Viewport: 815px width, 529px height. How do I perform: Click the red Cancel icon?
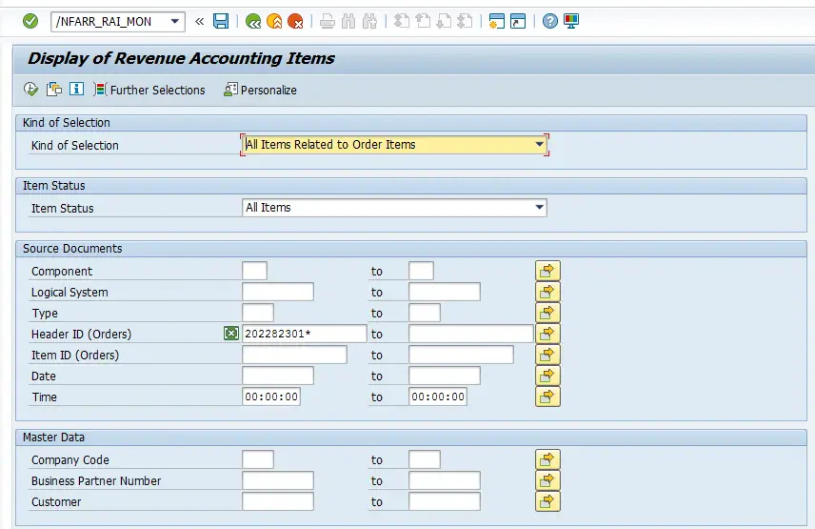coord(295,21)
